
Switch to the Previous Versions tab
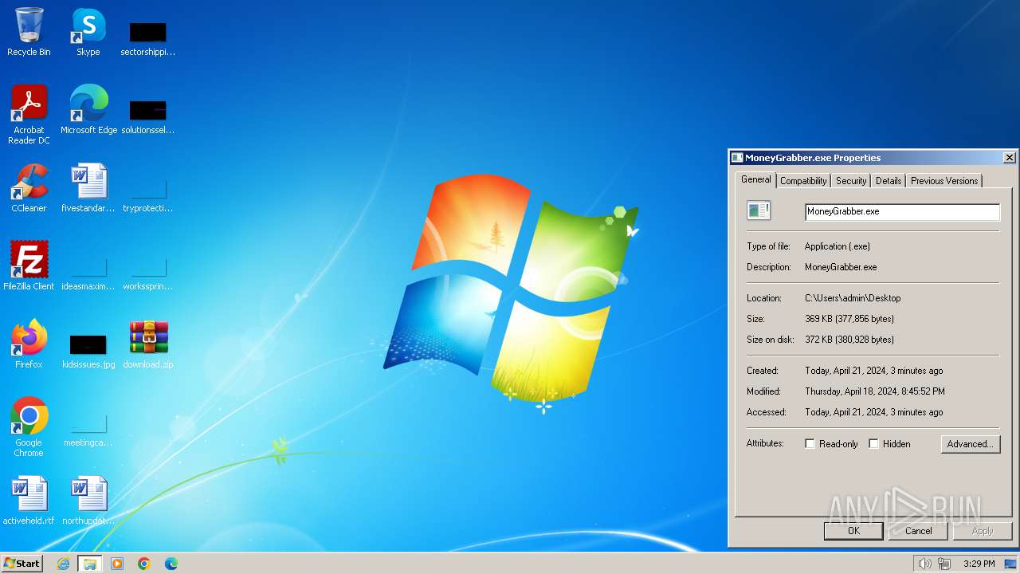click(944, 181)
